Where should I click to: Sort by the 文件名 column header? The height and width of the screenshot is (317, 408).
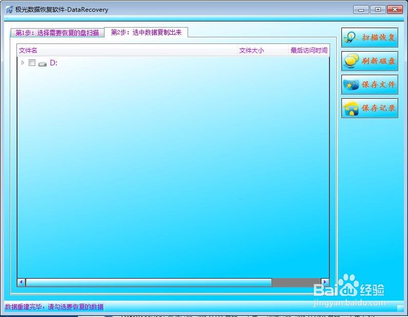click(127, 51)
